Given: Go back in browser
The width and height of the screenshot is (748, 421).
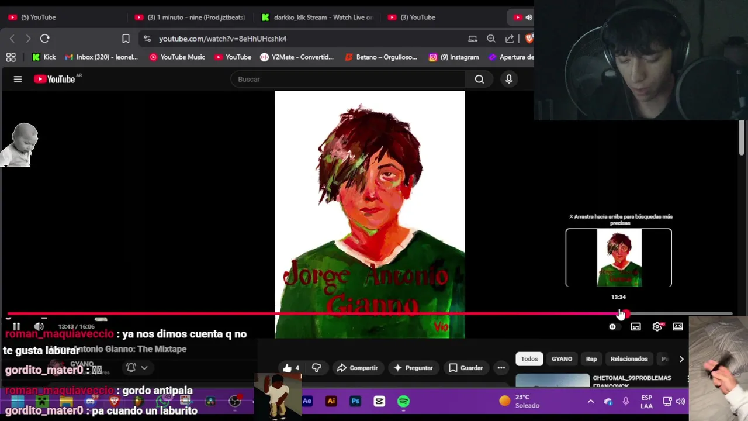Looking at the screenshot, I should [x=12, y=39].
